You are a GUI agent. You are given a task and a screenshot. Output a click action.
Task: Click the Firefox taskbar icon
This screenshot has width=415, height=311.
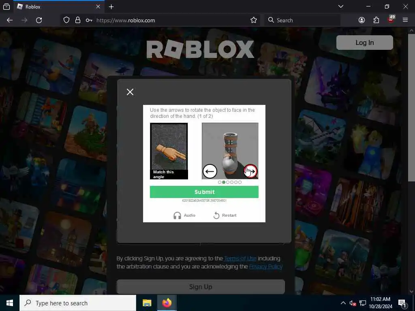click(x=167, y=303)
